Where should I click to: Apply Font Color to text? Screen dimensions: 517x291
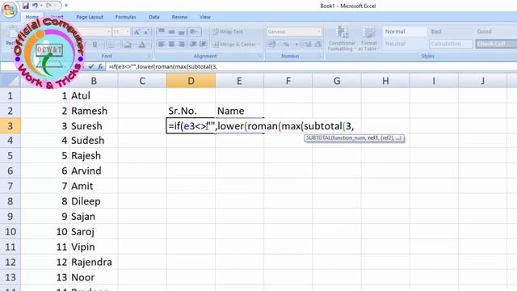point(142,44)
